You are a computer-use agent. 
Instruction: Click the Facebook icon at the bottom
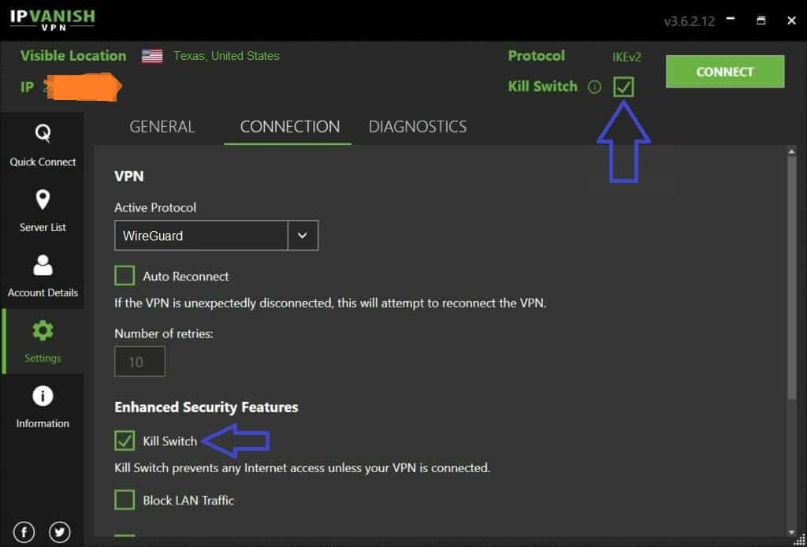(x=24, y=532)
